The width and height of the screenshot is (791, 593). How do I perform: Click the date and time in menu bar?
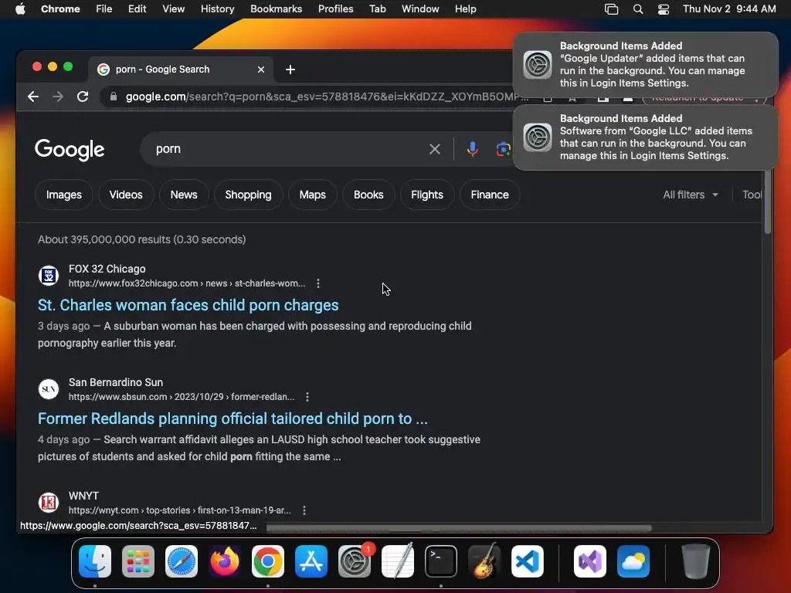coord(729,9)
